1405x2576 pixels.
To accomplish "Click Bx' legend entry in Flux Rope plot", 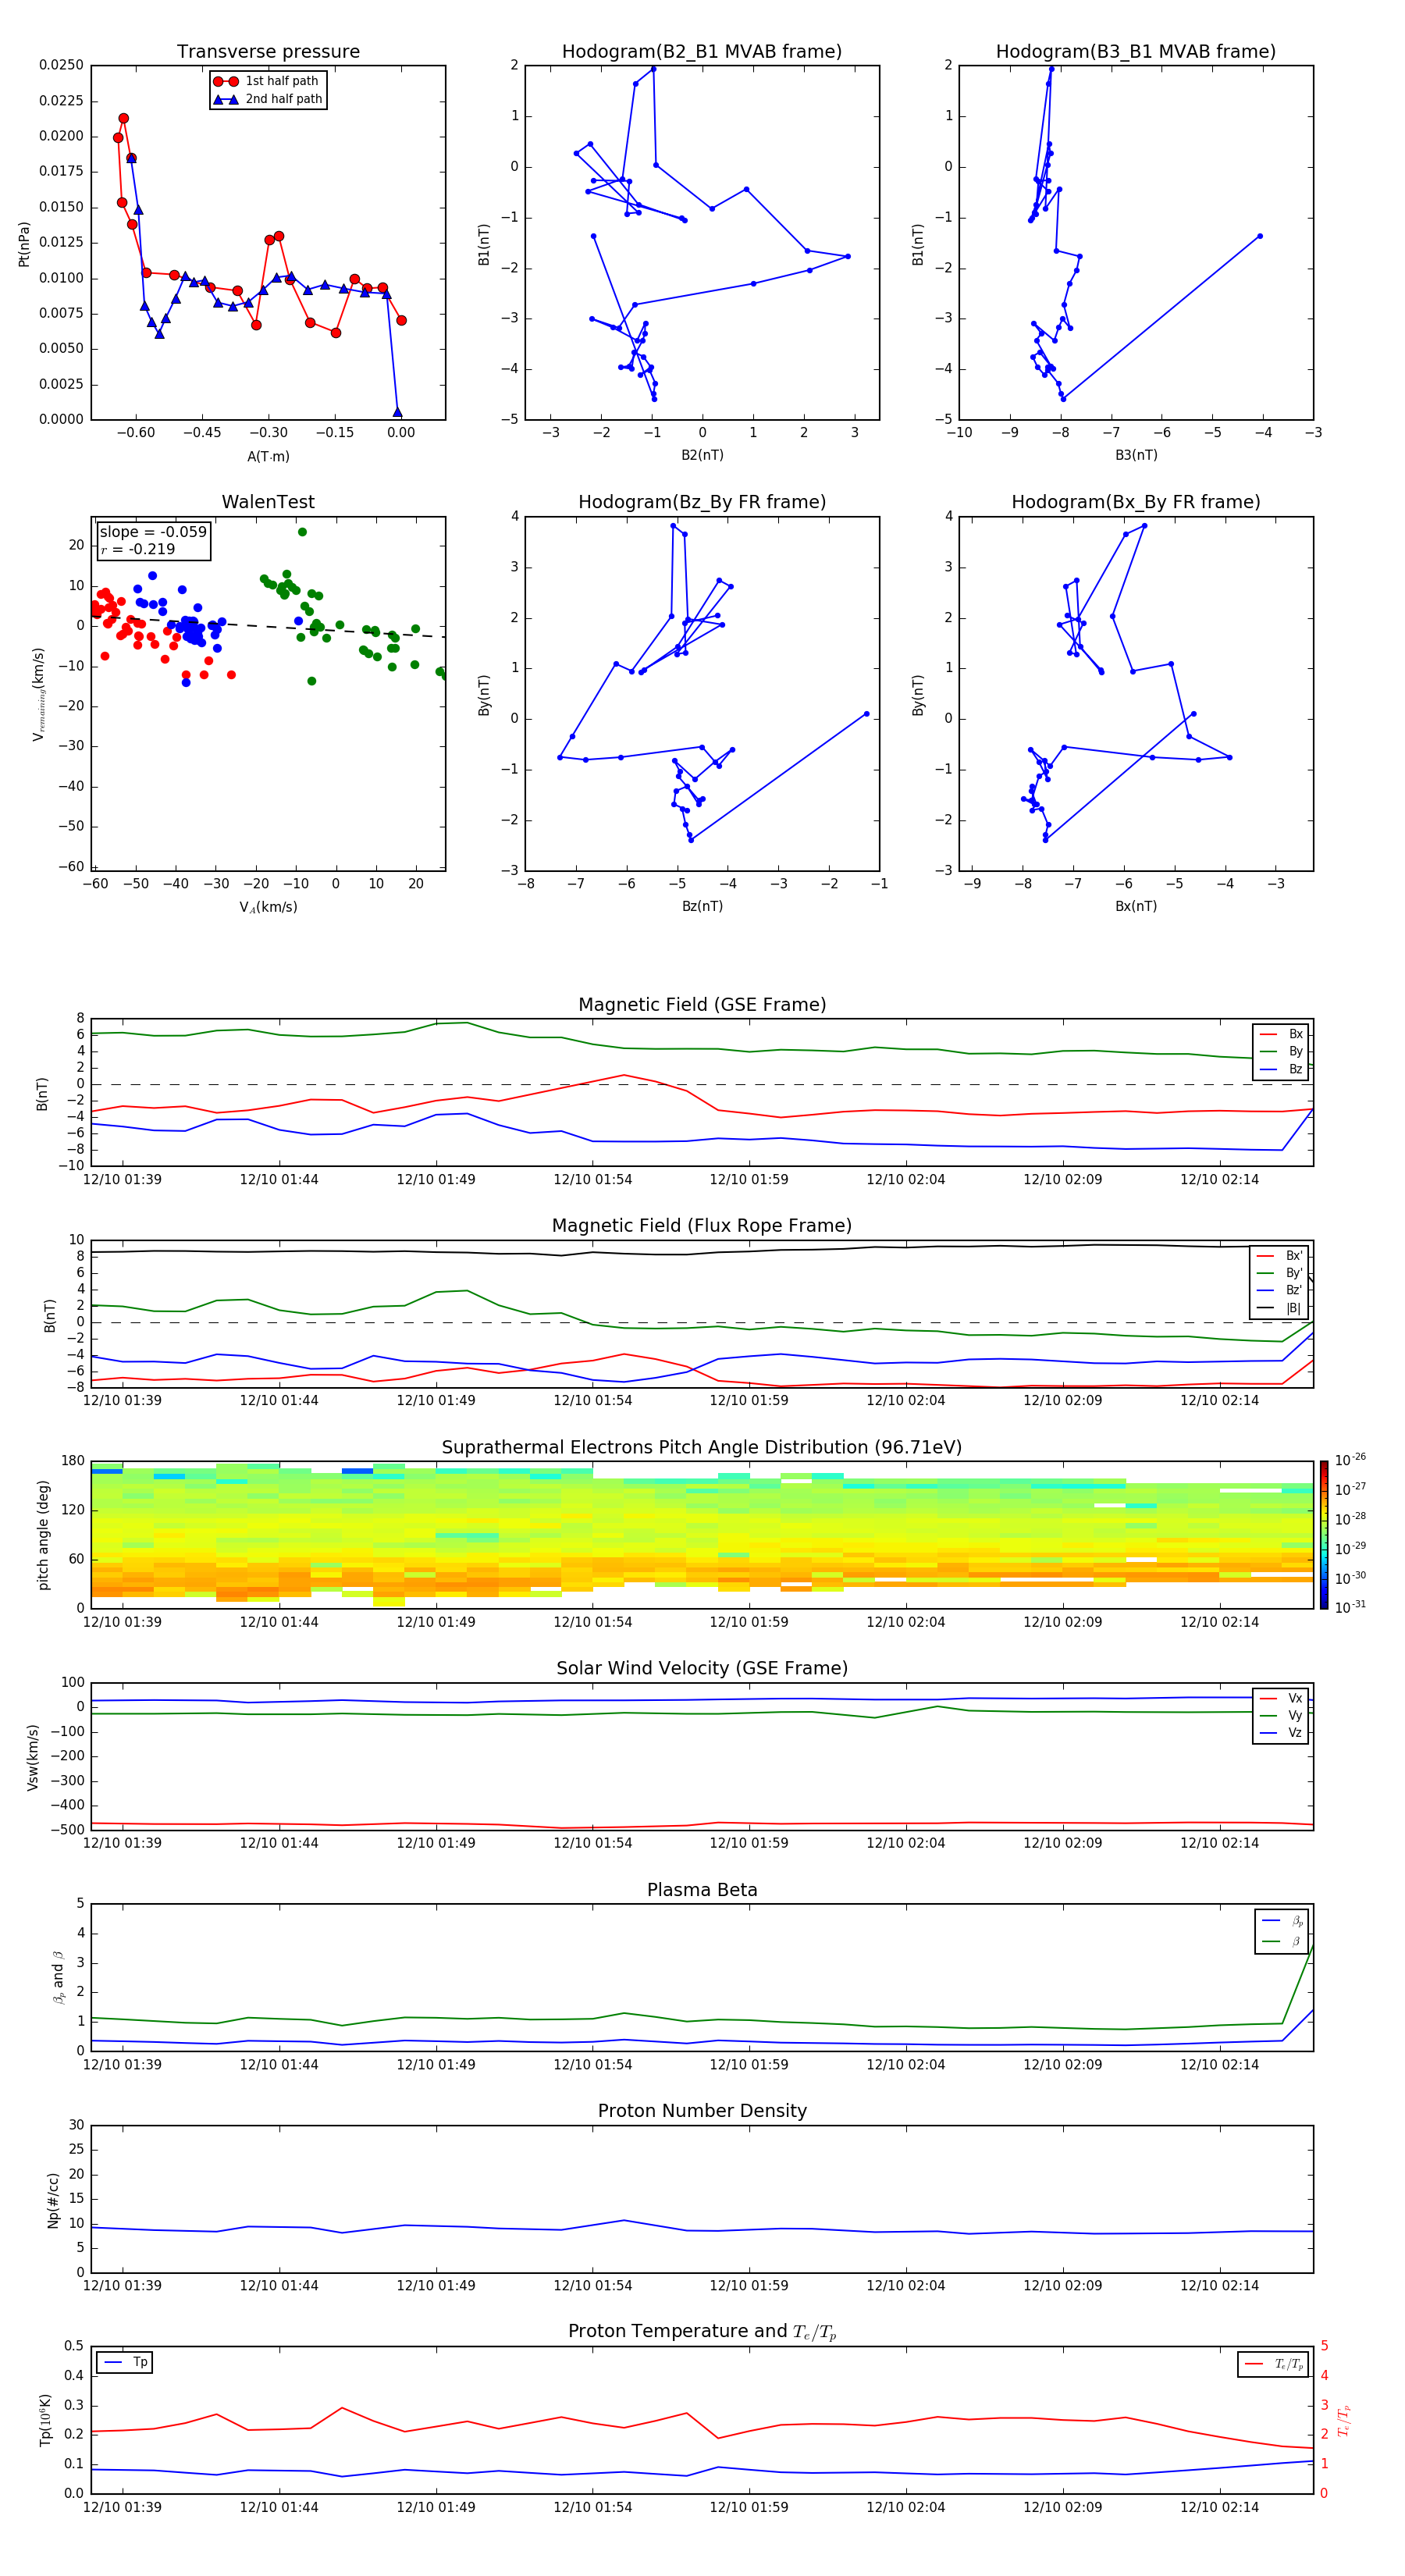I will pos(1279,1256).
